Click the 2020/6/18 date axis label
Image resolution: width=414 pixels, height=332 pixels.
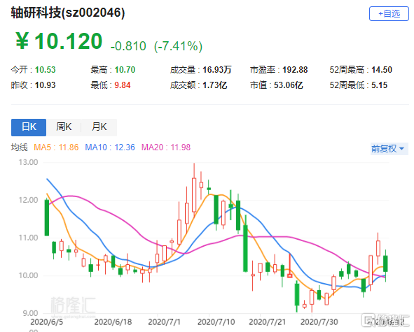coord(113,322)
